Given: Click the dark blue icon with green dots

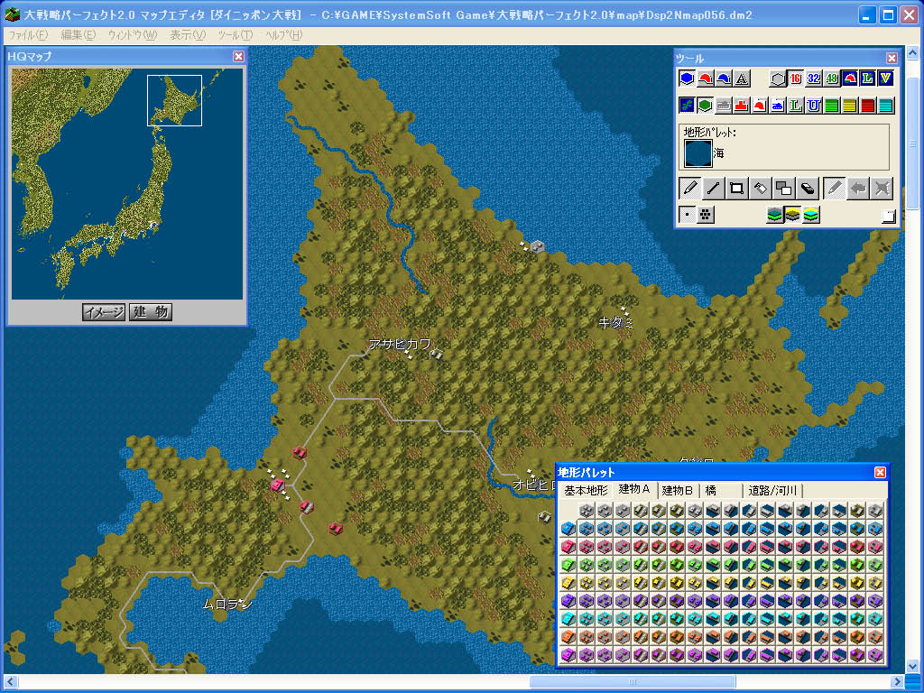Looking at the screenshot, I should pyautogui.click(x=687, y=106).
